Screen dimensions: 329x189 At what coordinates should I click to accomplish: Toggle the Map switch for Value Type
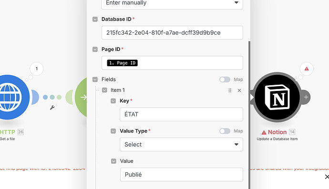point(225,131)
